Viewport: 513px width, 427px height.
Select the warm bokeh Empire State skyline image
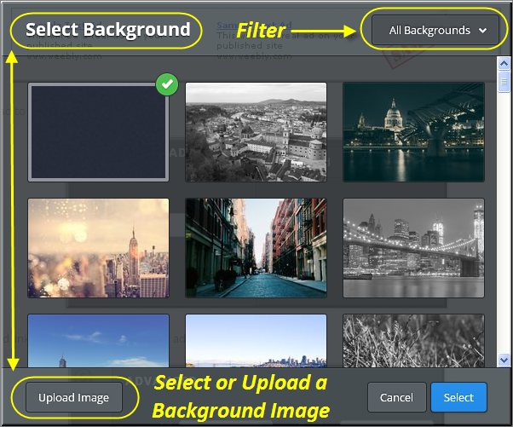pos(98,248)
